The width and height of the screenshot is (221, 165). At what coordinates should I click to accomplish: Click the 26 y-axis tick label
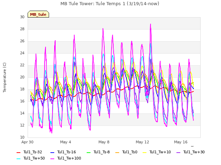pos(22,41)
